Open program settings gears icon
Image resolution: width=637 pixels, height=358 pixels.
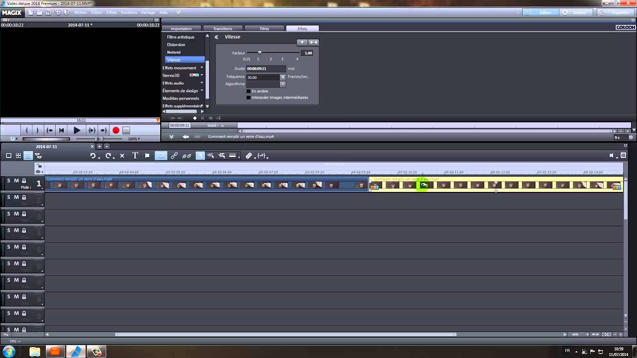58,12
